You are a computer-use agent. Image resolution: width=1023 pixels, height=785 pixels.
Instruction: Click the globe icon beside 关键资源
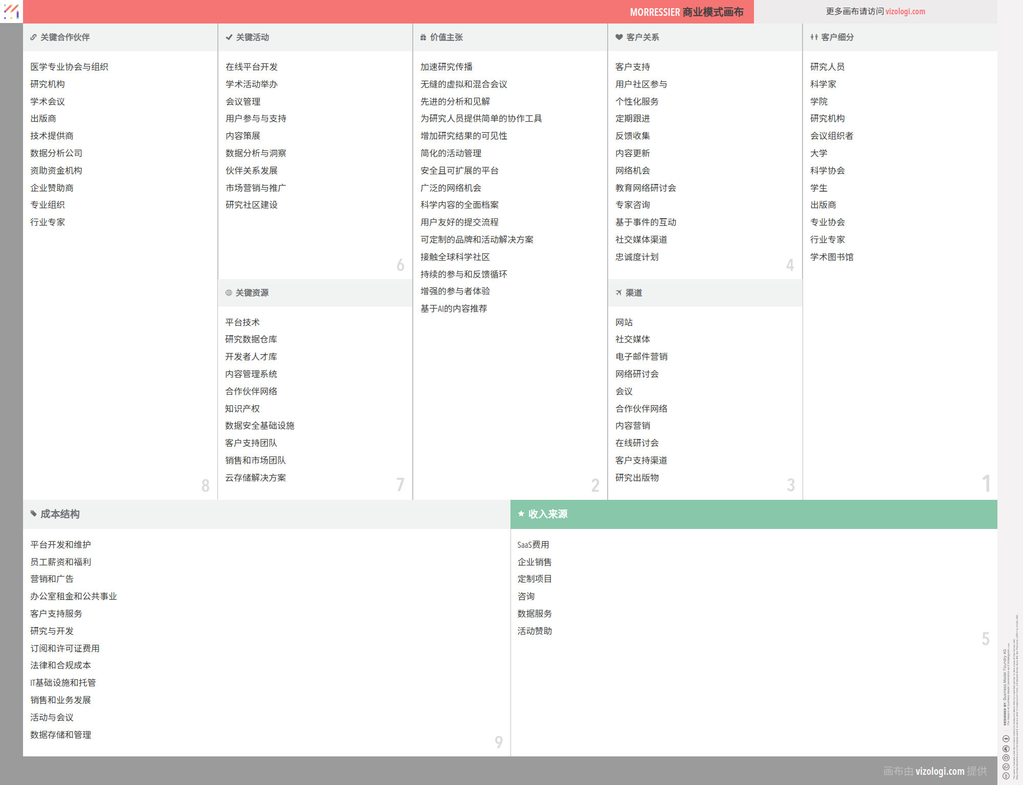tap(229, 293)
